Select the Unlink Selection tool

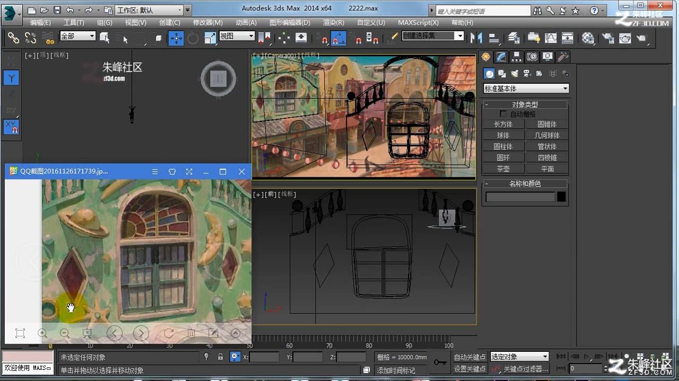point(31,38)
